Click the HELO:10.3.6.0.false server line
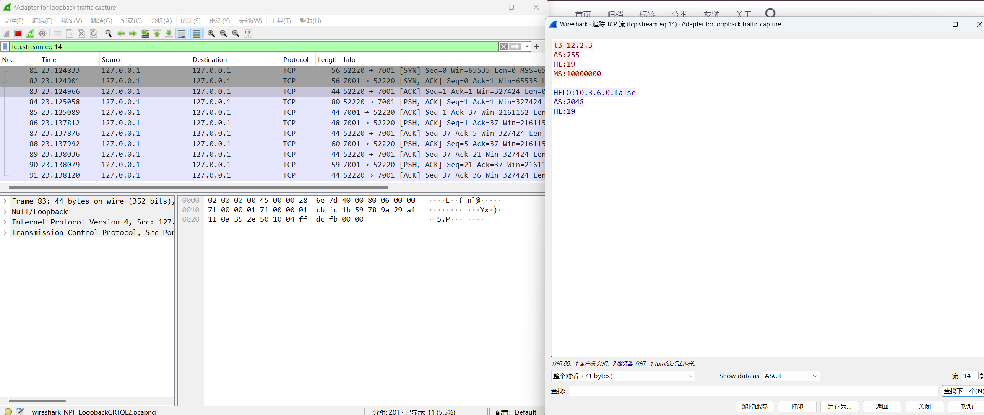This screenshot has height=415, width=984. click(594, 93)
